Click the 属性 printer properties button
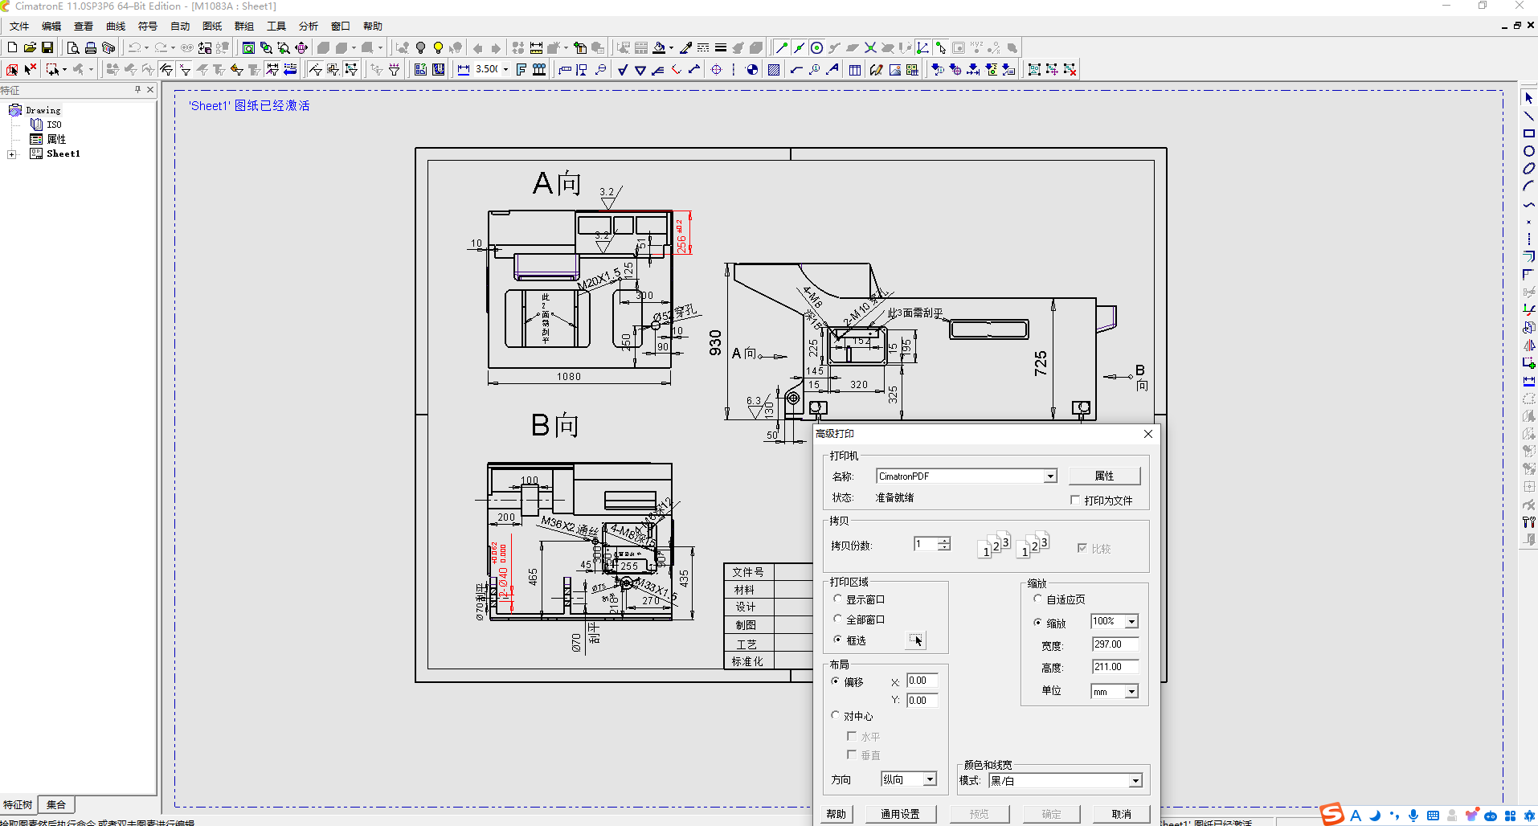The width and height of the screenshot is (1538, 826). click(1104, 476)
